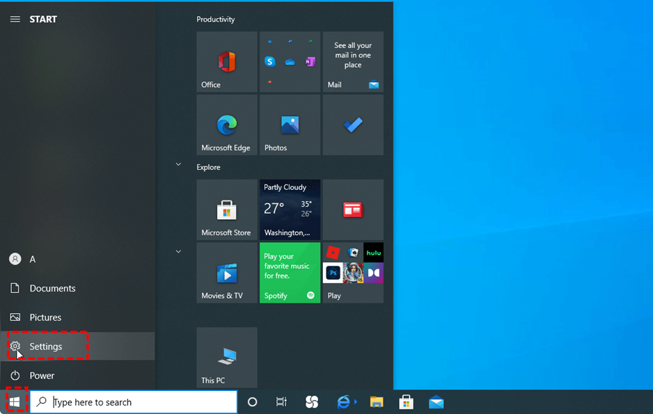Open the red News tile
This screenshot has width=653, height=414.
point(353,210)
